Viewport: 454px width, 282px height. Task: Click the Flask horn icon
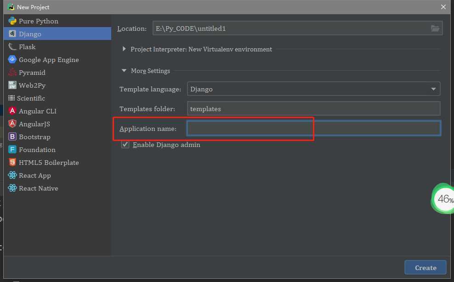pos(12,46)
